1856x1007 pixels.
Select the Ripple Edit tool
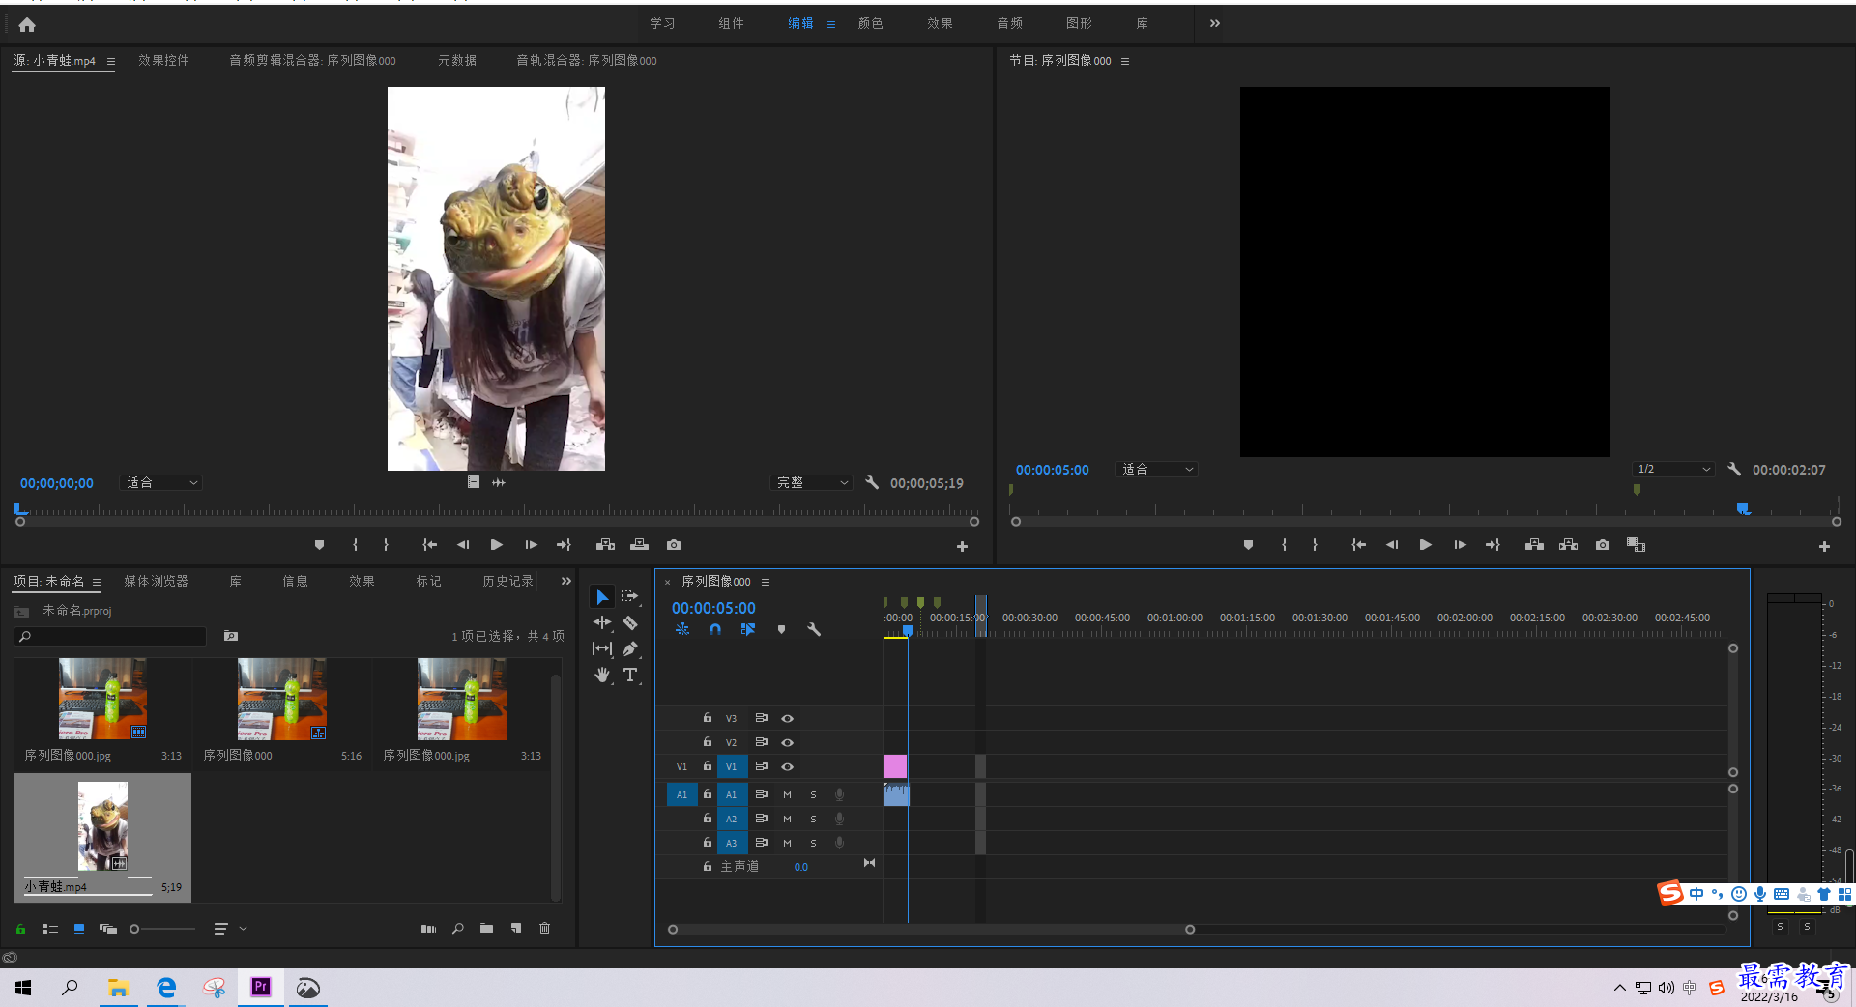point(602,623)
